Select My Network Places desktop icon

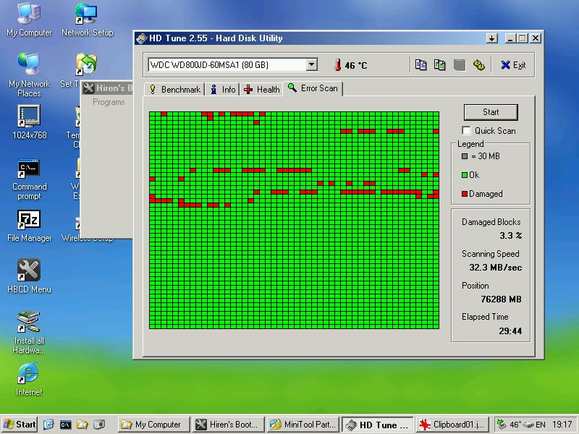[29, 75]
